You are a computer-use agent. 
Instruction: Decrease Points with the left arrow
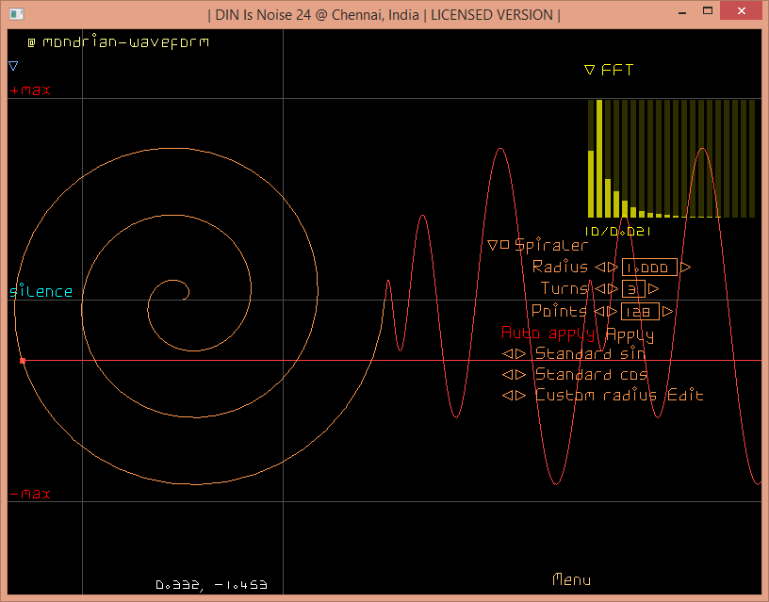point(598,311)
